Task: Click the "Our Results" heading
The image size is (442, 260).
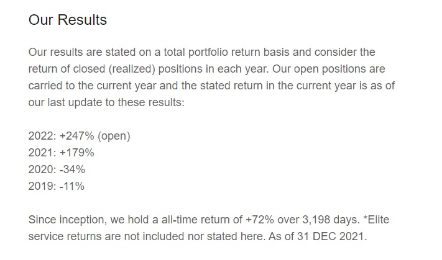Action: click(68, 20)
